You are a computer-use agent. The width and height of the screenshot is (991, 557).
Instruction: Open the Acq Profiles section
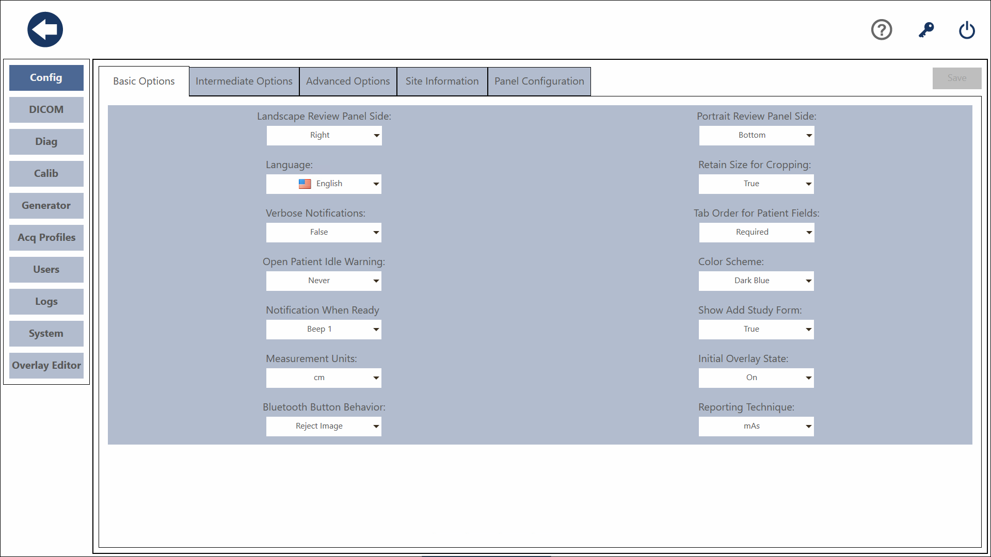click(x=46, y=238)
